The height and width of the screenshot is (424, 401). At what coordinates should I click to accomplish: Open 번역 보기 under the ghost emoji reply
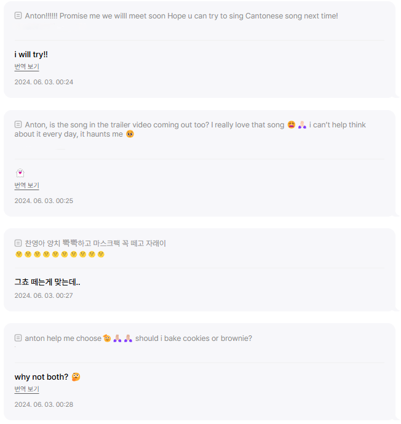pos(26,185)
